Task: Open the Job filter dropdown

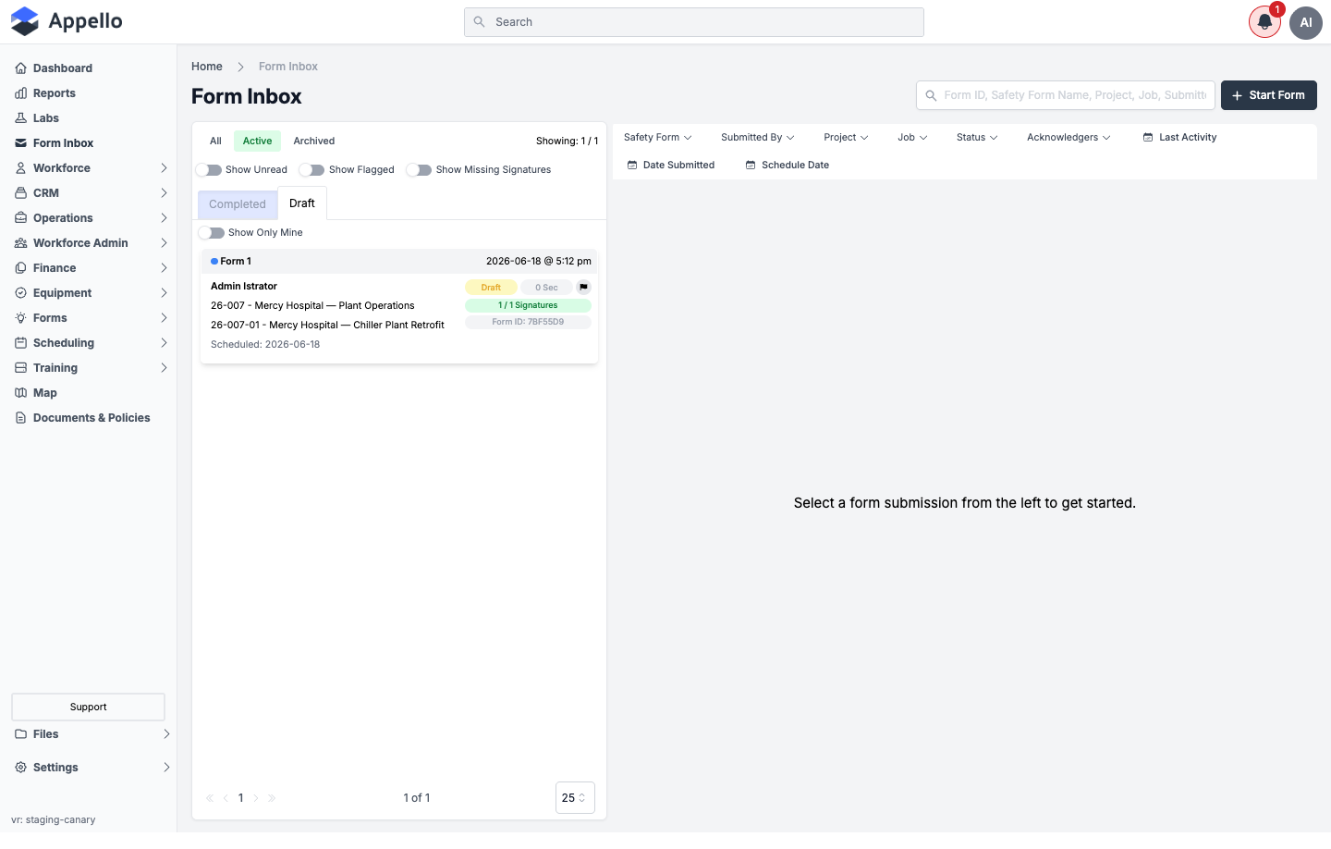Action: point(912,138)
